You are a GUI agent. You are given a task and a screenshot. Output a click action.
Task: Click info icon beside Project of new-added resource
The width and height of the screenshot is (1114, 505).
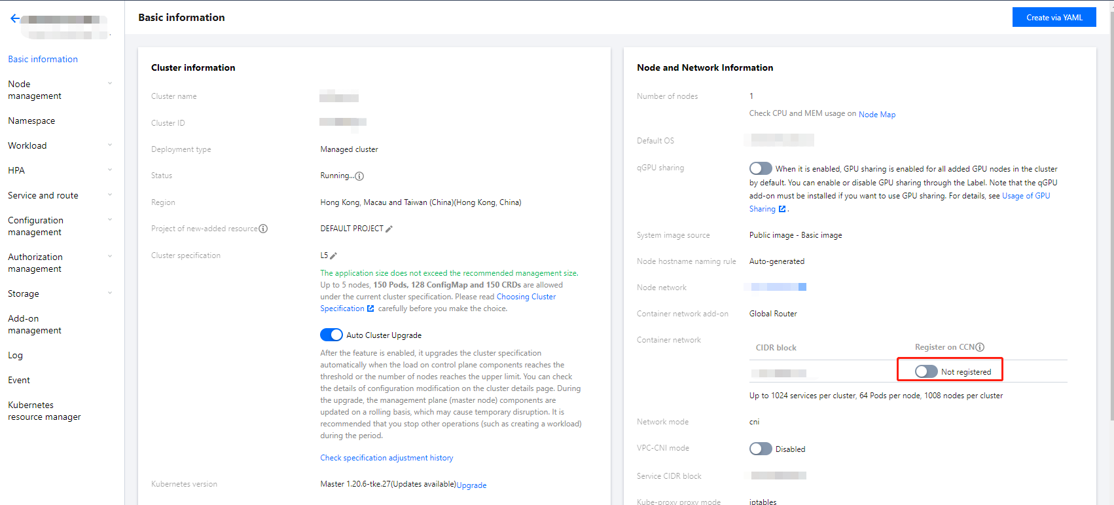coord(263,229)
